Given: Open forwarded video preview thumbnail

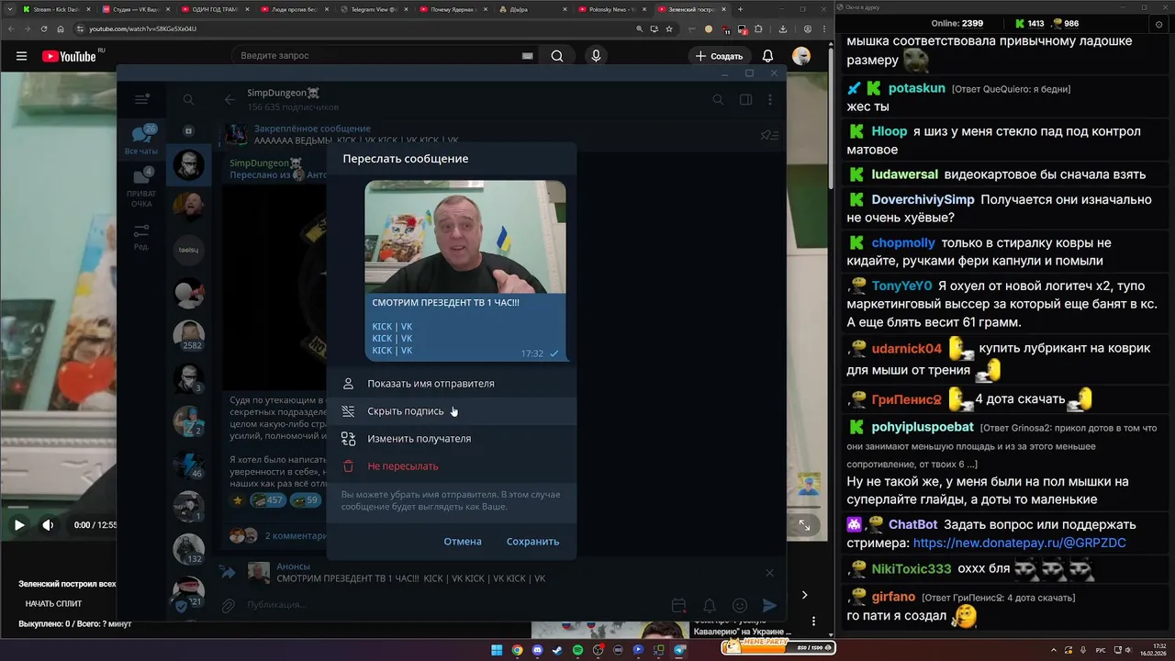Looking at the screenshot, I should pyautogui.click(x=465, y=237).
